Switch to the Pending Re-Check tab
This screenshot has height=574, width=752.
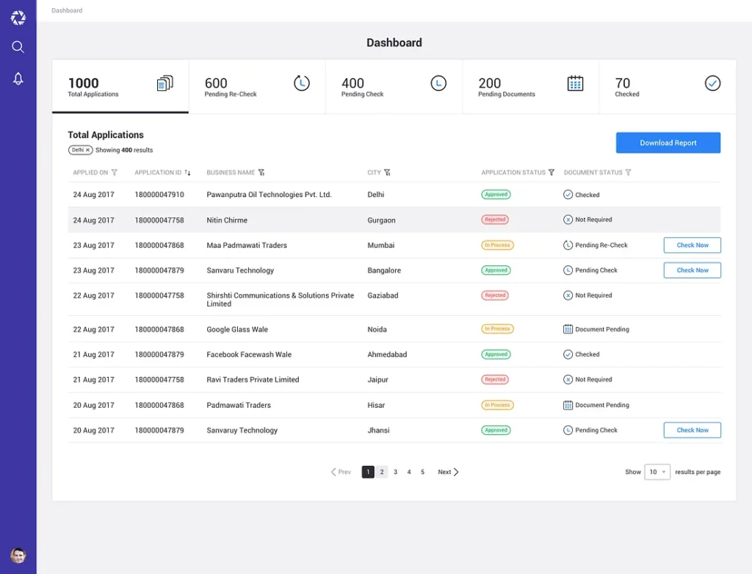(x=256, y=87)
